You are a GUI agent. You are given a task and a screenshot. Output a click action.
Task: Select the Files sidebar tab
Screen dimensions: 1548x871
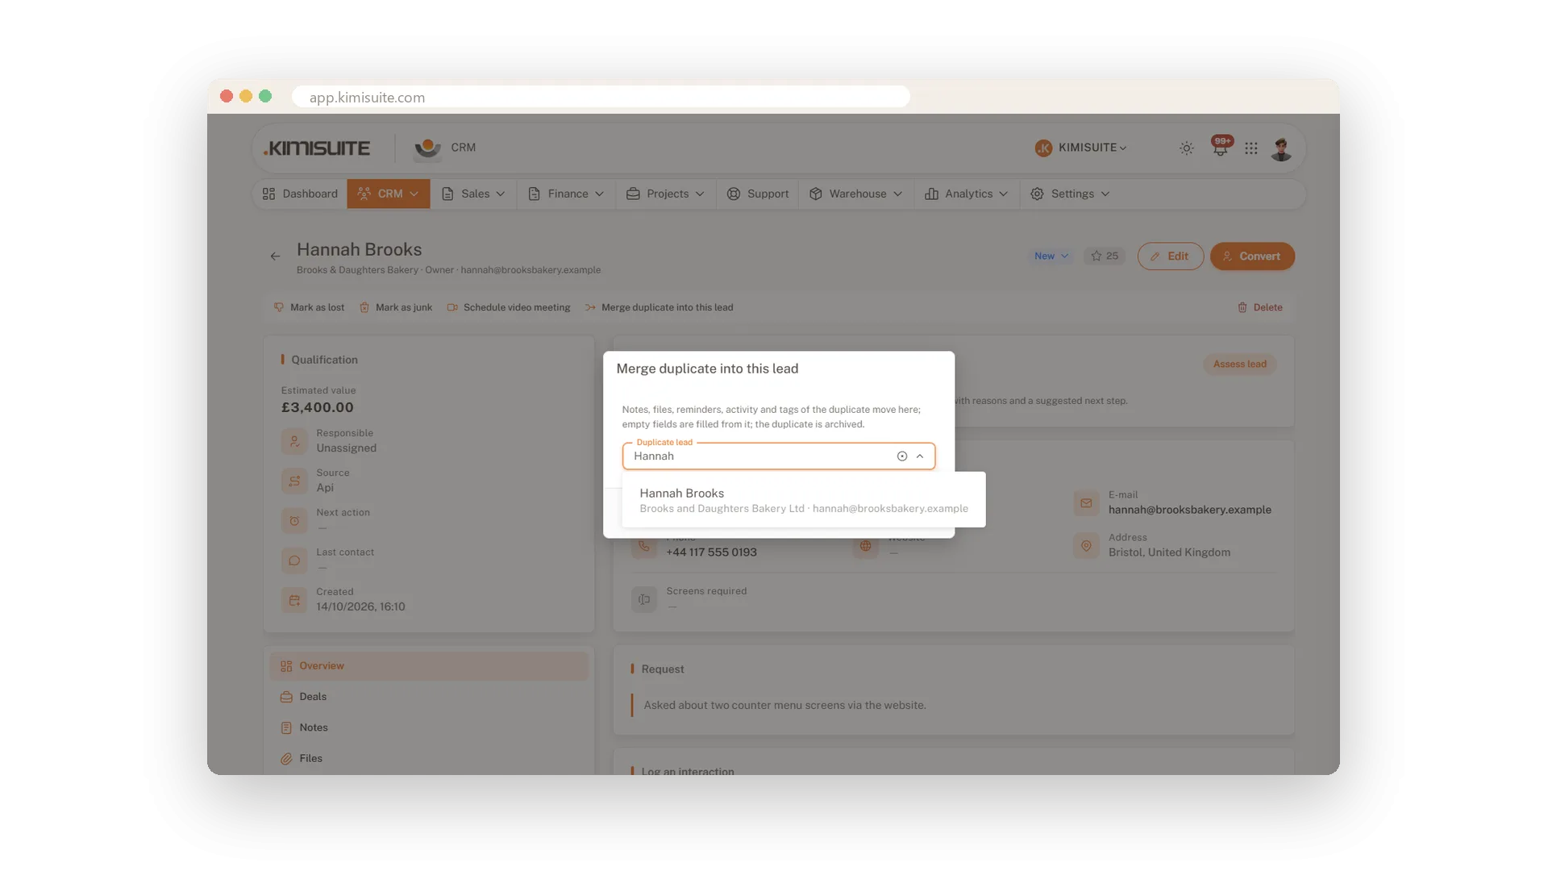point(428,758)
